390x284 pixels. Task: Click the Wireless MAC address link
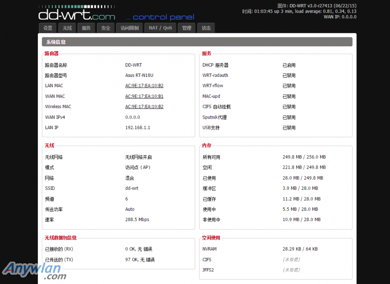coord(144,106)
